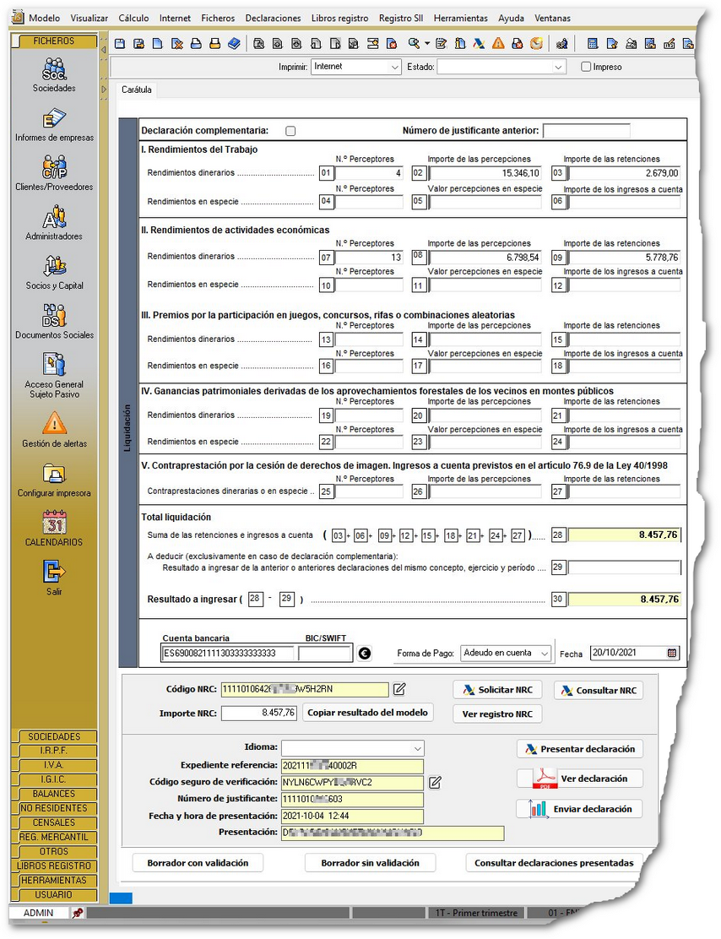
Task: Open the magnifier toolbar dropdown arrow
Action: pyautogui.click(x=427, y=43)
